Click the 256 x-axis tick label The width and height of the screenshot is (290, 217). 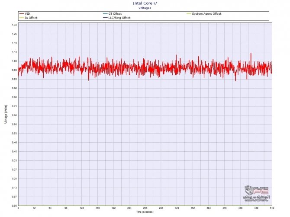click(145, 208)
